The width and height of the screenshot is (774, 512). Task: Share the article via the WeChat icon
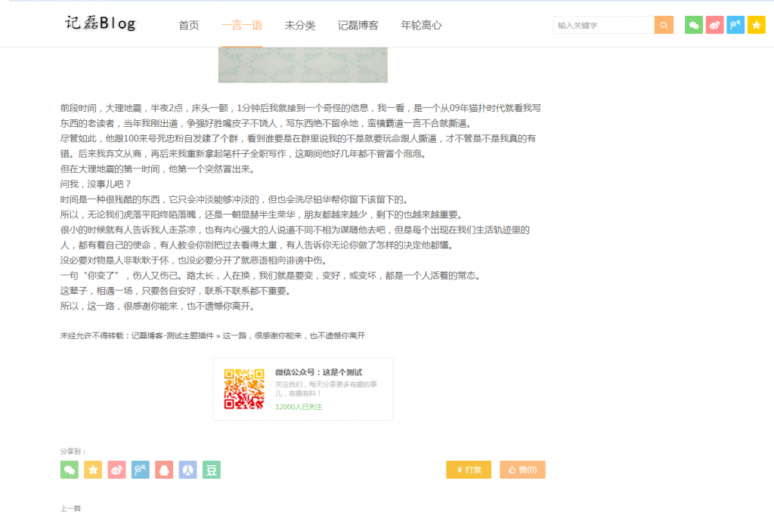[69, 469]
